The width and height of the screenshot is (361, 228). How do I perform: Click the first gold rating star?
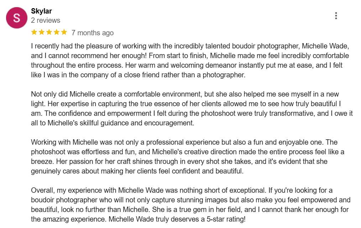pyautogui.click(x=34, y=32)
